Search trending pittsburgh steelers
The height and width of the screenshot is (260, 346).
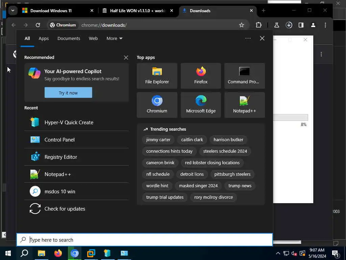click(232, 174)
